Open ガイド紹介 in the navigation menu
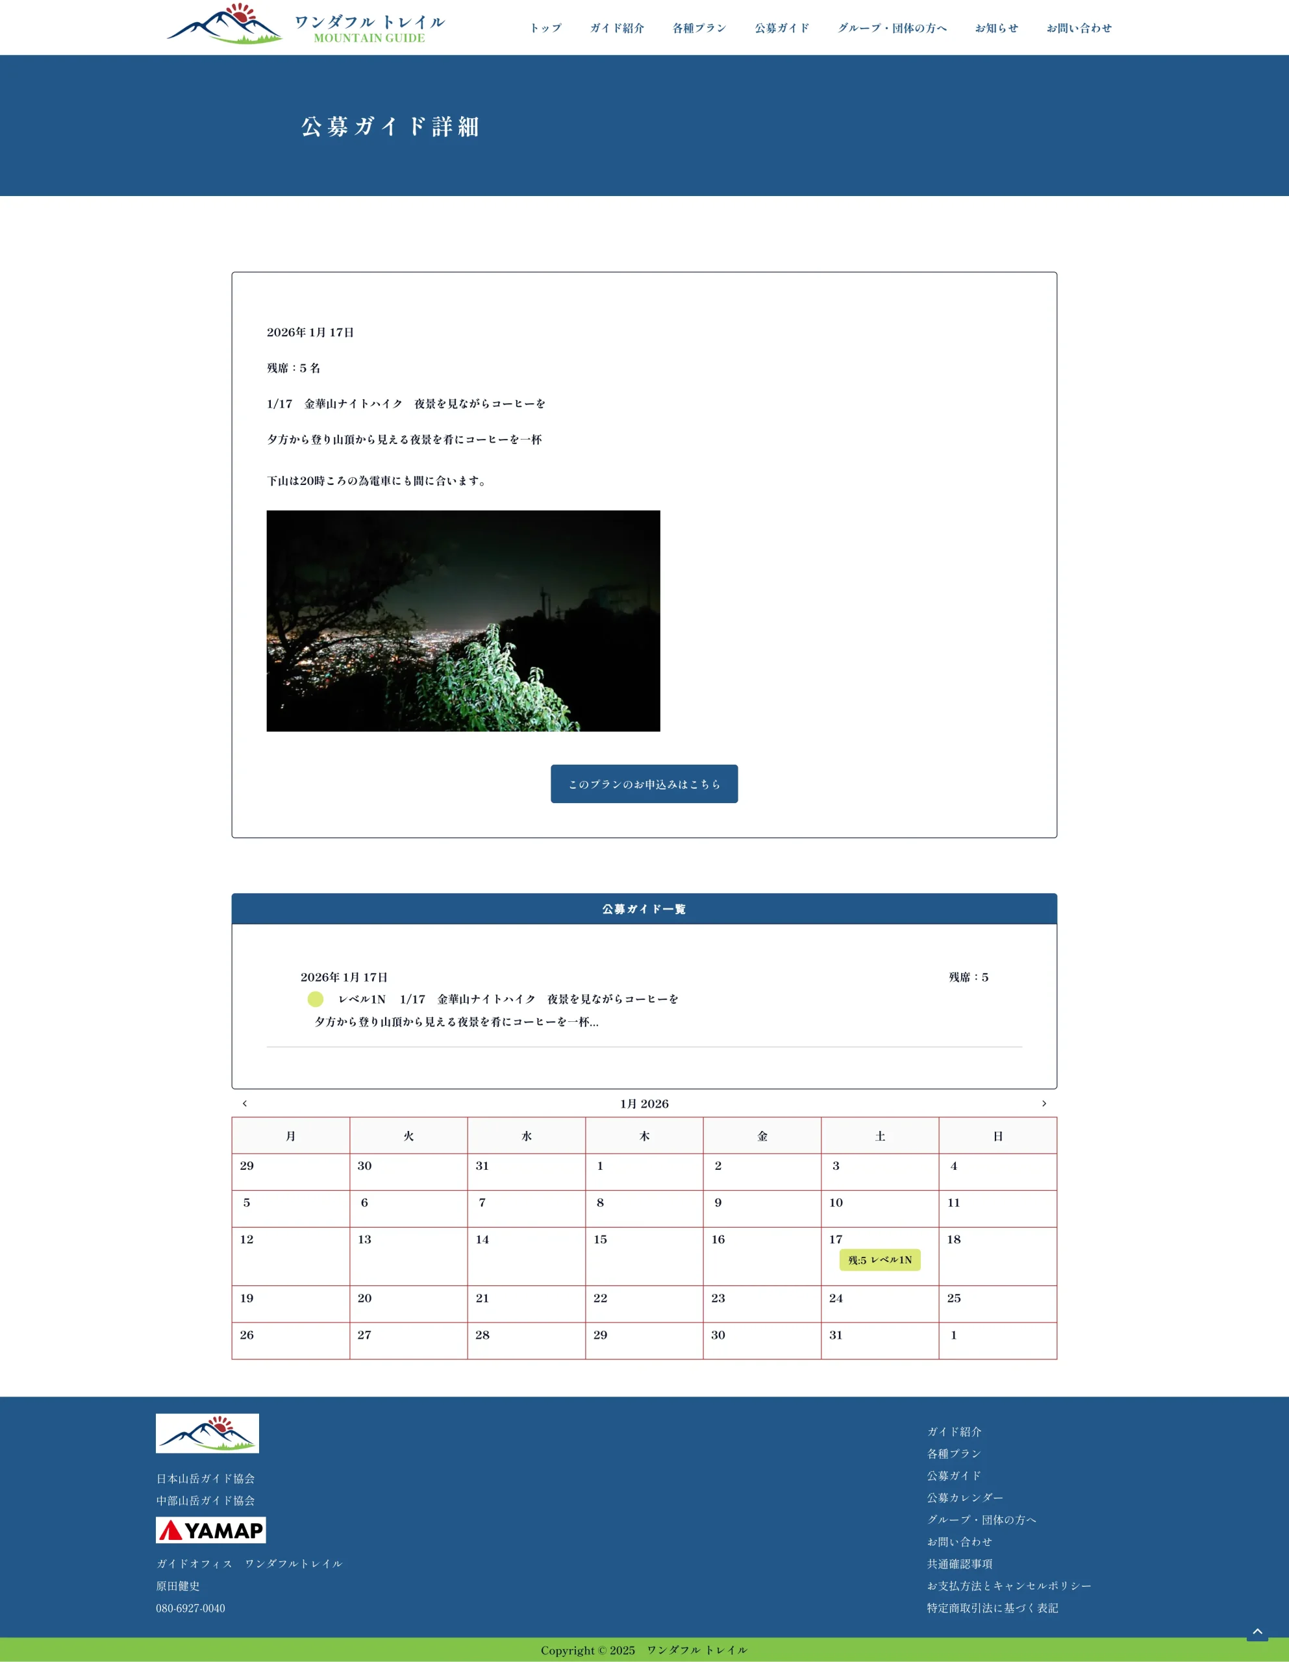The height and width of the screenshot is (1662, 1289). pyautogui.click(x=617, y=28)
